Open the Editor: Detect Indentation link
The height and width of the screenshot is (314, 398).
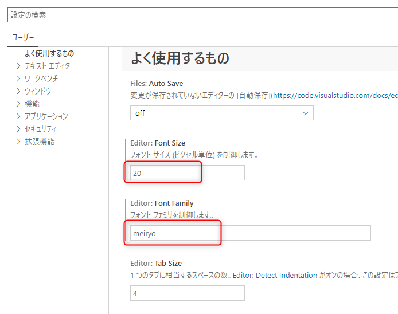click(275, 275)
